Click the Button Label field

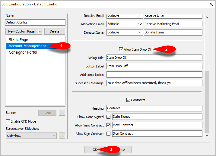pyautogui.click(x=154, y=66)
